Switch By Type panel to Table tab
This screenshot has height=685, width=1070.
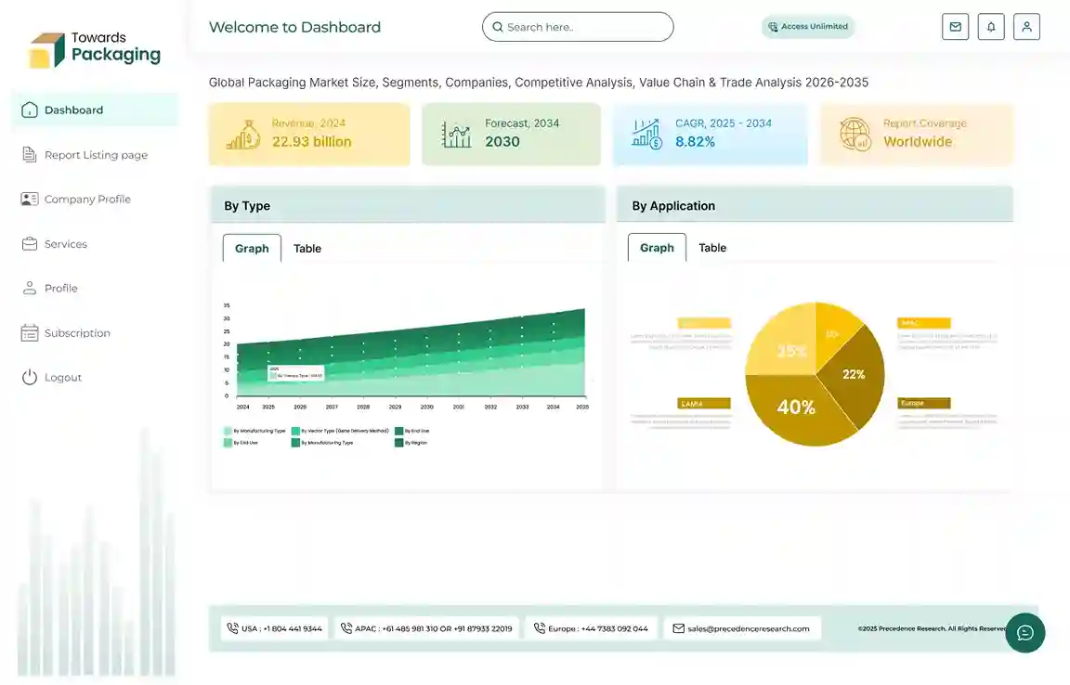point(307,249)
